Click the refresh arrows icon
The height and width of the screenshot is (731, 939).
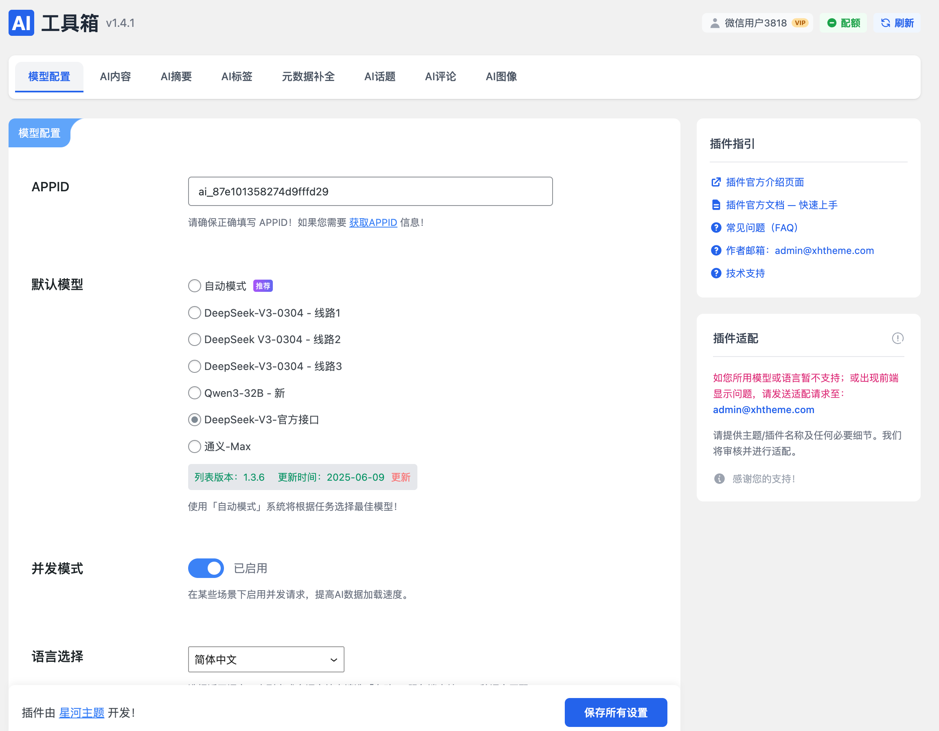click(886, 23)
